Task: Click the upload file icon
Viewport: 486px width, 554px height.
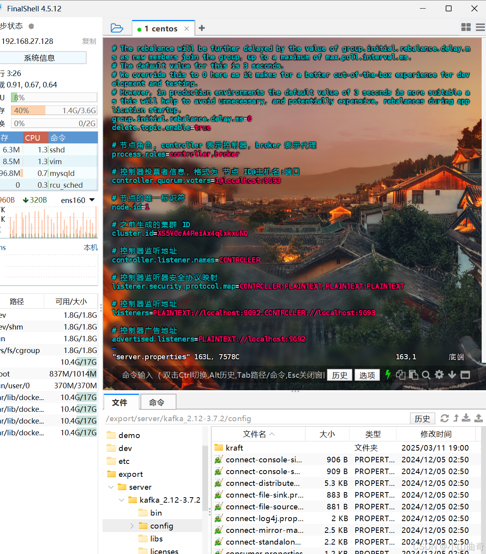Action: pyautogui.click(x=479, y=418)
